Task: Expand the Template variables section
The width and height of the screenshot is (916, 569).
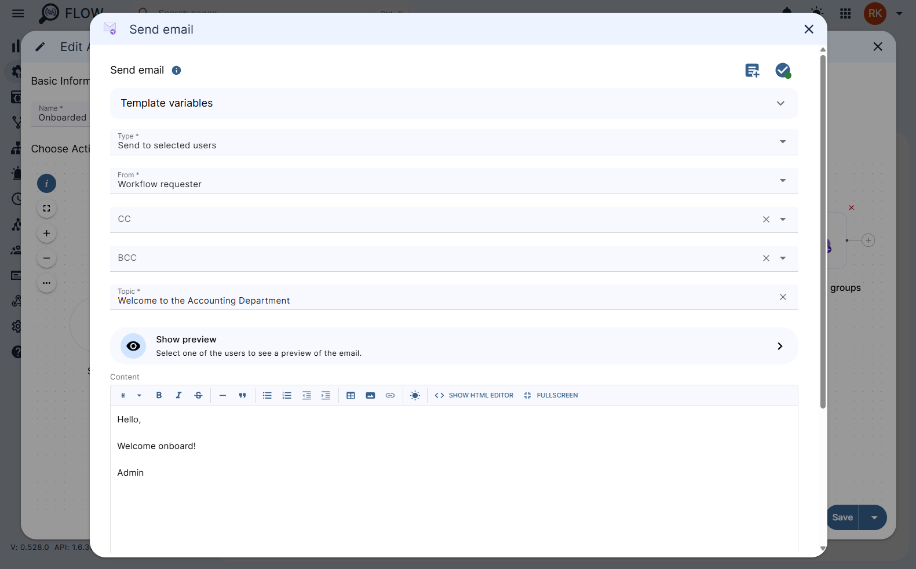Action: (454, 104)
